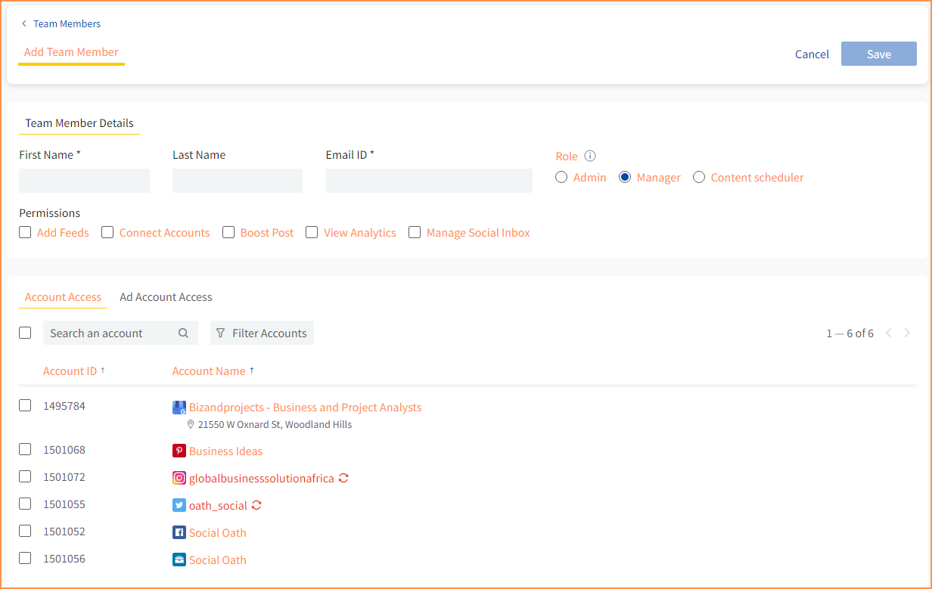Check the box for account 1501068

click(x=25, y=450)
